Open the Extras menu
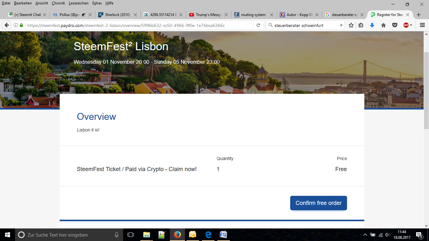 point(97,3)
